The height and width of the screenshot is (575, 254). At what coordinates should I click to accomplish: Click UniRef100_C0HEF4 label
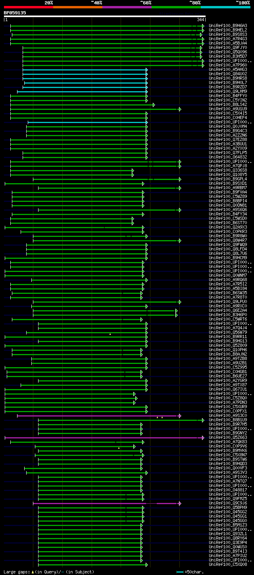(228, 118)
